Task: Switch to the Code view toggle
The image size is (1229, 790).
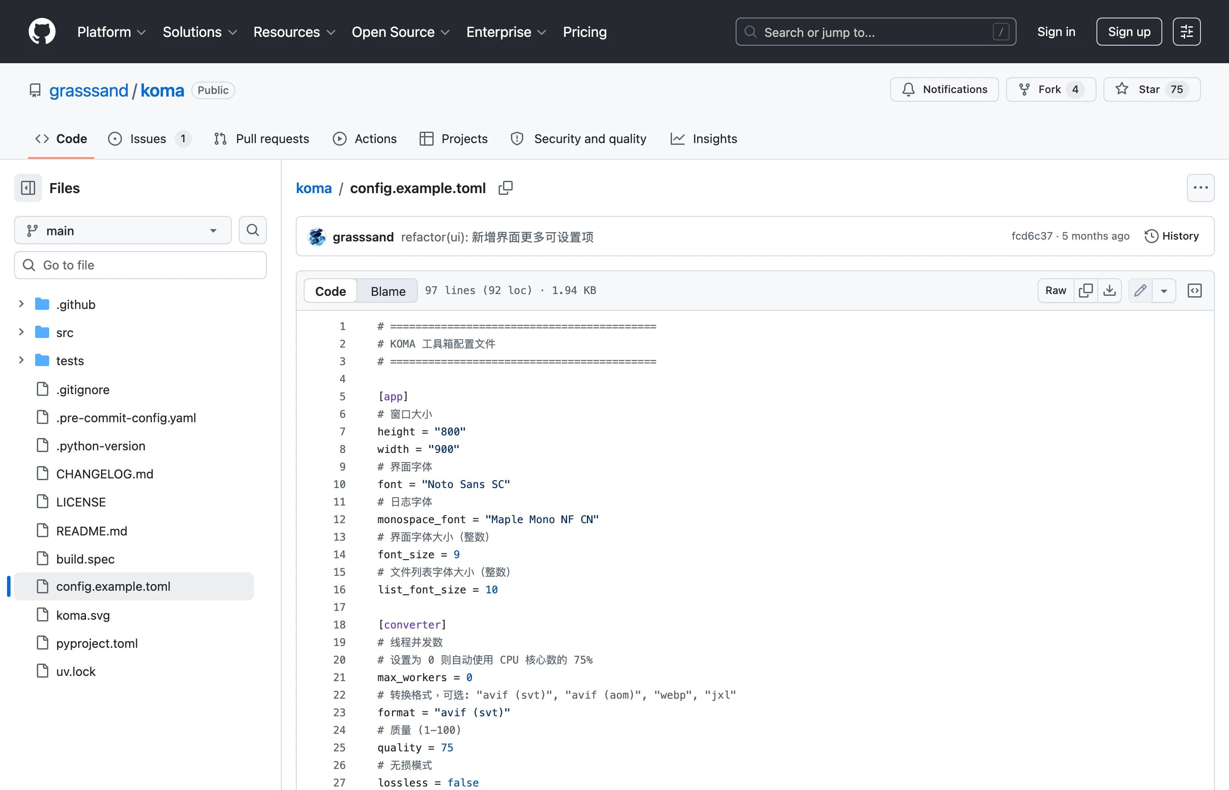Action: (x=331, y=291)
